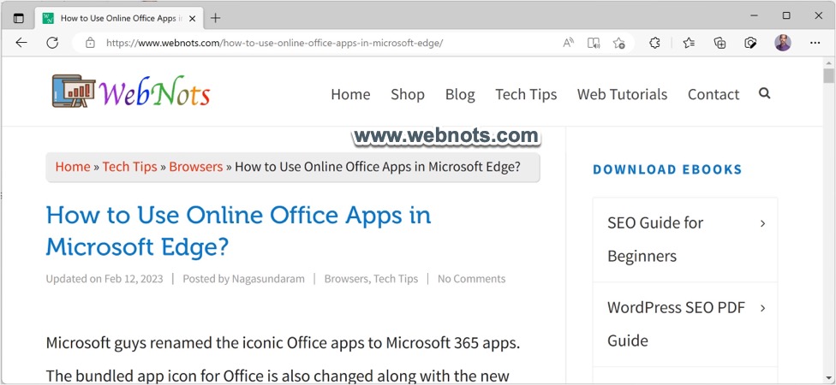
Task: Minimize the browser window
Action: pos(754,16)
